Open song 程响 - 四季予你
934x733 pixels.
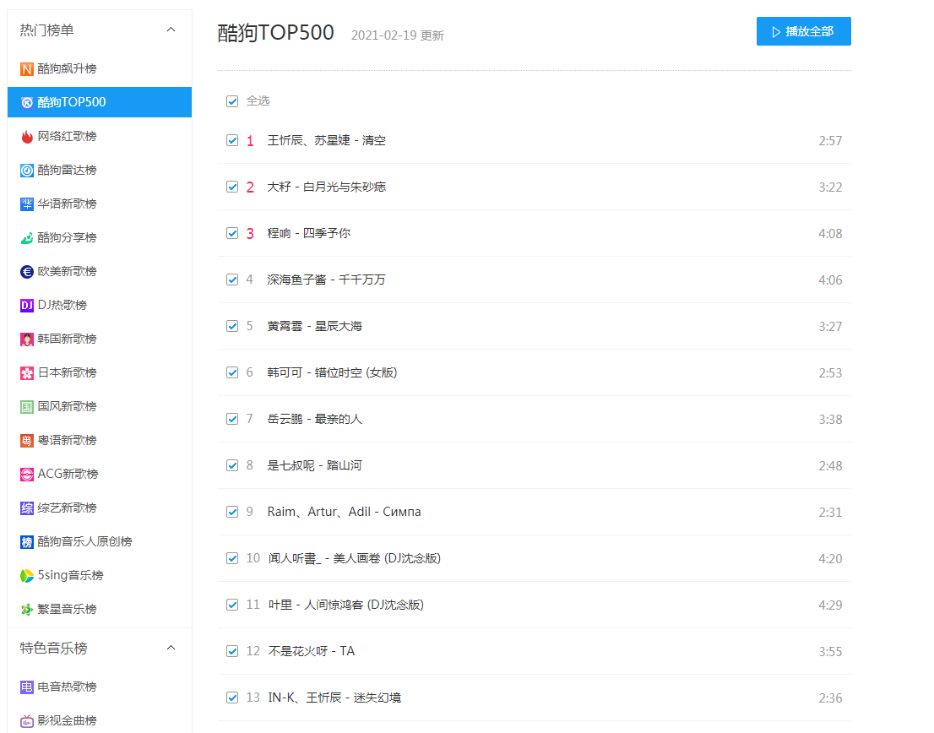click(x=308, y=233)
